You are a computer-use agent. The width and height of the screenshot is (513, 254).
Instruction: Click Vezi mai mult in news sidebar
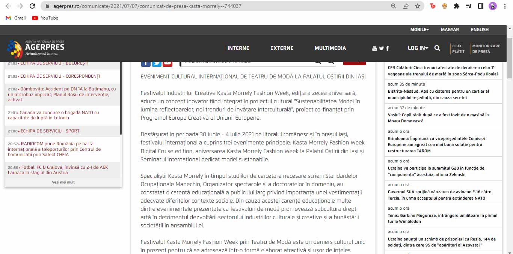(63, 182)
